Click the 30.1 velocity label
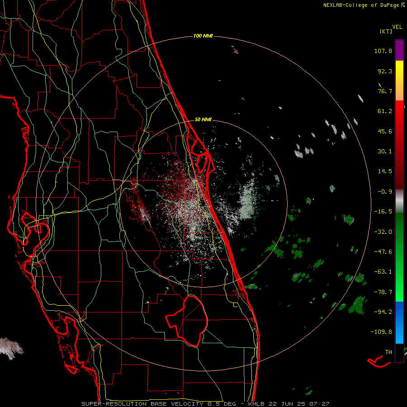Viewport: 407px width, 407px height. tap(385, 151)
